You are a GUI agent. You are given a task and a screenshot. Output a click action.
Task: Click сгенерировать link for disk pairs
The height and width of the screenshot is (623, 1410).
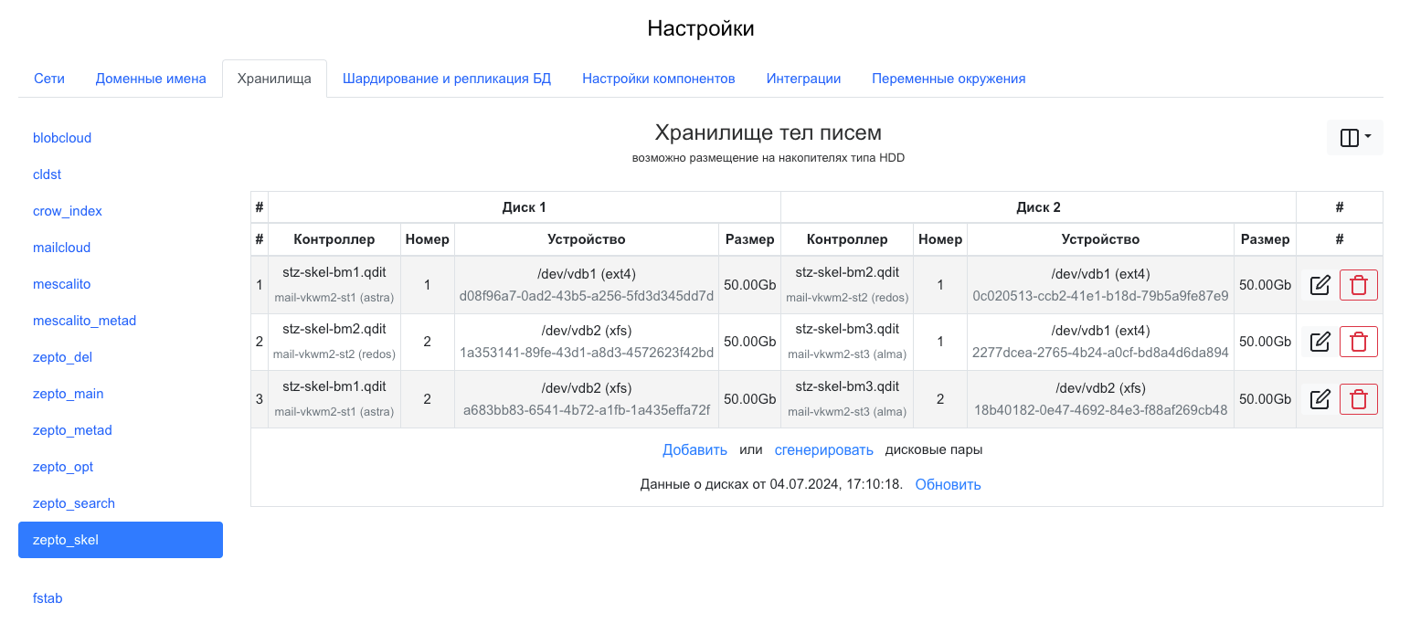point(823,449)
